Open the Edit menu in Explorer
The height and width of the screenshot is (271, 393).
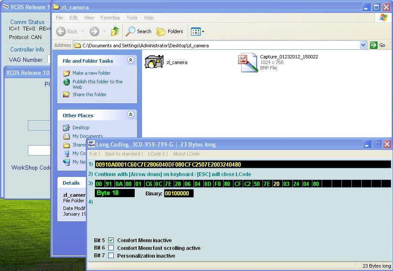click(73, 18)
